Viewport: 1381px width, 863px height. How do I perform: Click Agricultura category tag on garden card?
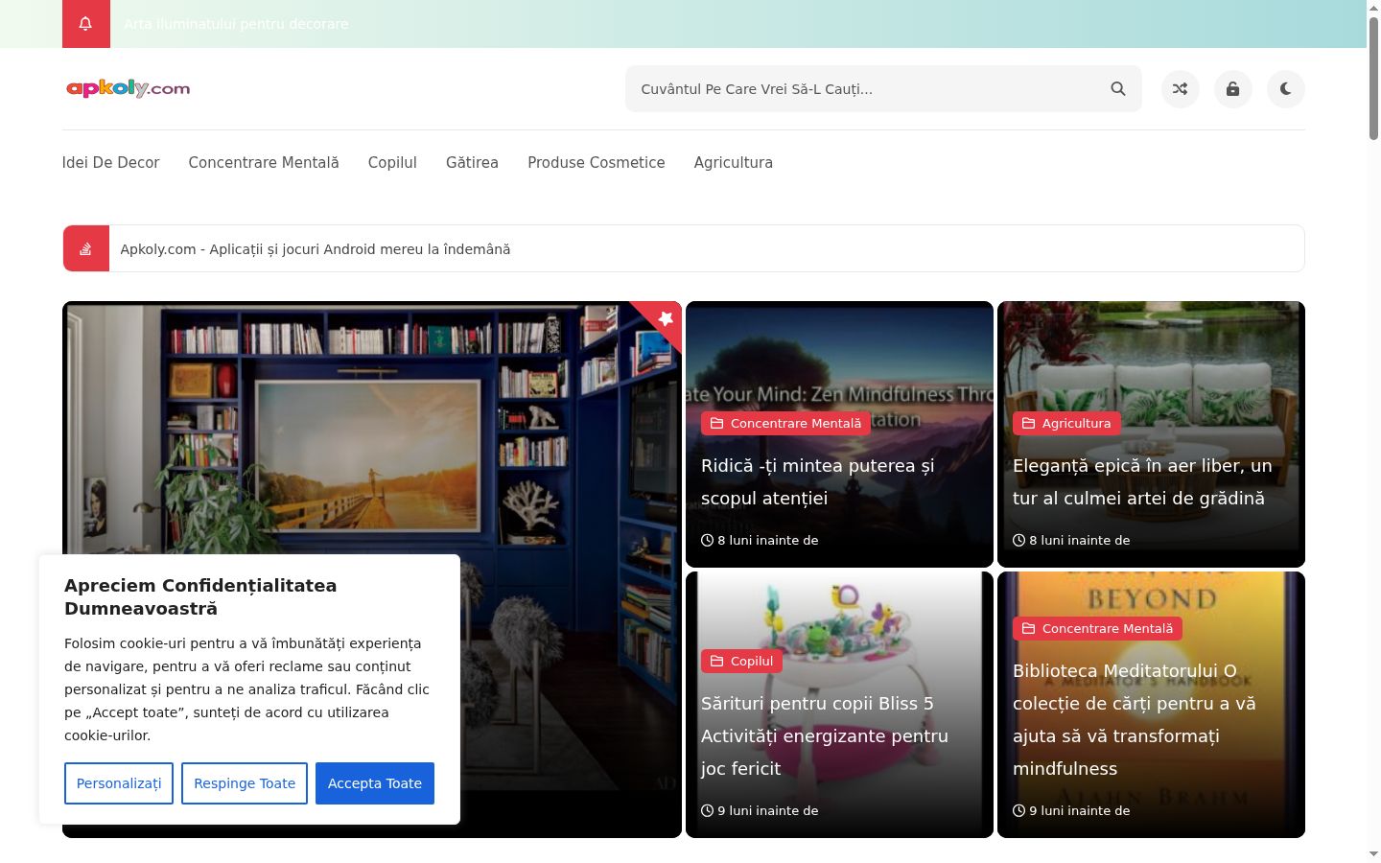click(x=1066, y=424)
